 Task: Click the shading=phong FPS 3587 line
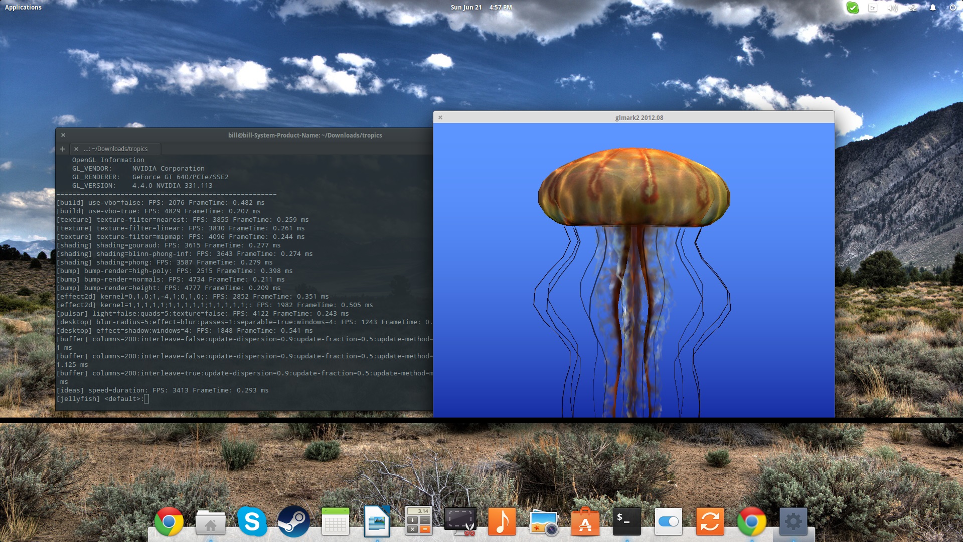point(165,262)
